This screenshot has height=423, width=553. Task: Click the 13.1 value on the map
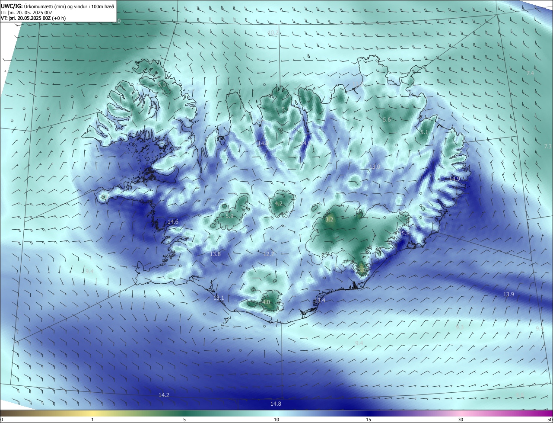(219, 298)
